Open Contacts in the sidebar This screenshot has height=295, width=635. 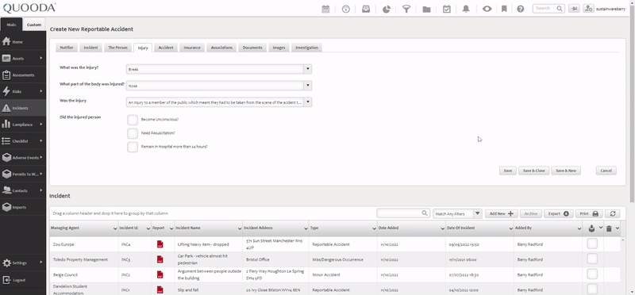23,190
